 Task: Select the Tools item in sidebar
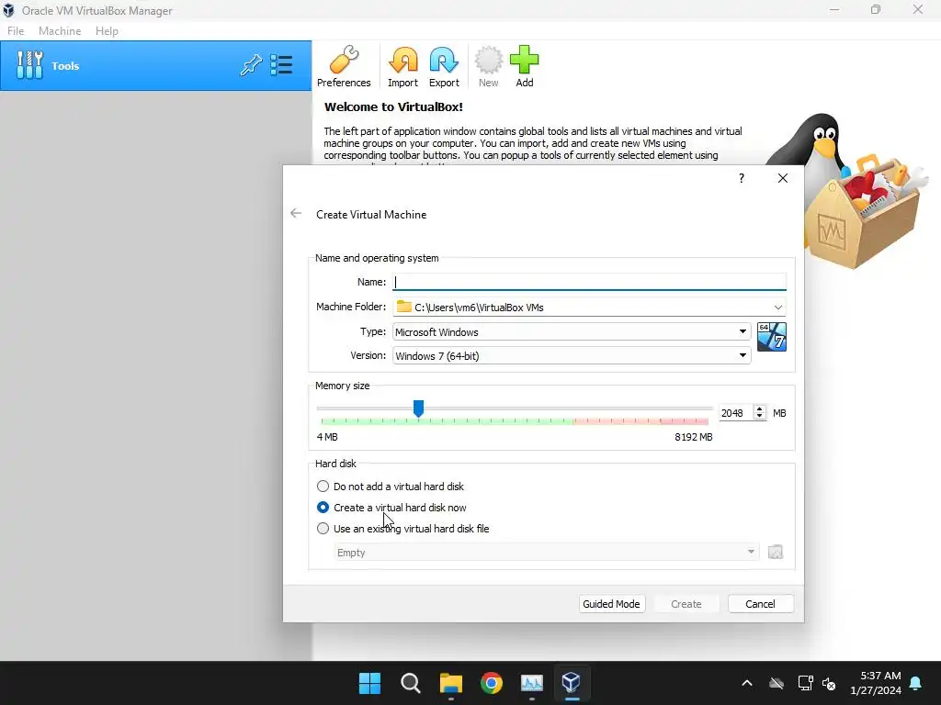tap(155, 66)
